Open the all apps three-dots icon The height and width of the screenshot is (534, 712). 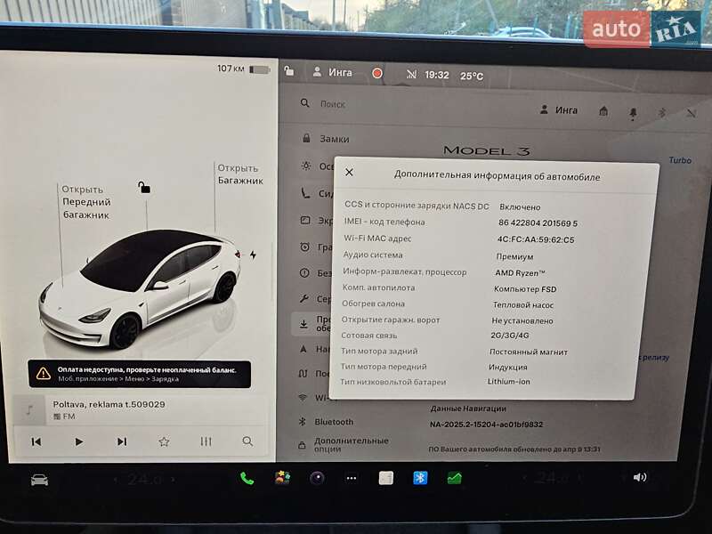pyautogui.click(x=352, y=478)
